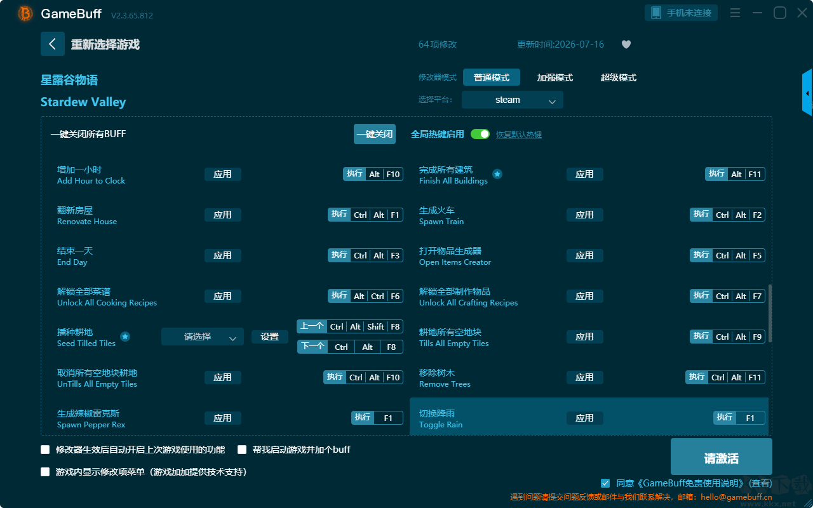Edit Spawn Pepper Rex hotkey F1
813x508 pixels.
[377, 418]
